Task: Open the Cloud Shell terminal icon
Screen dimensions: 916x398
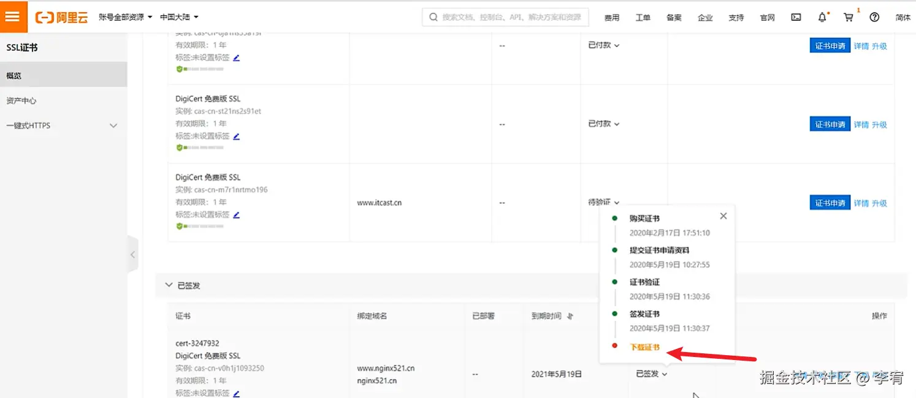Action: pos(796,17)
